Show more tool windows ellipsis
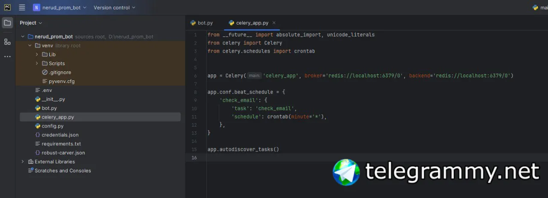 tap(7, 56)
